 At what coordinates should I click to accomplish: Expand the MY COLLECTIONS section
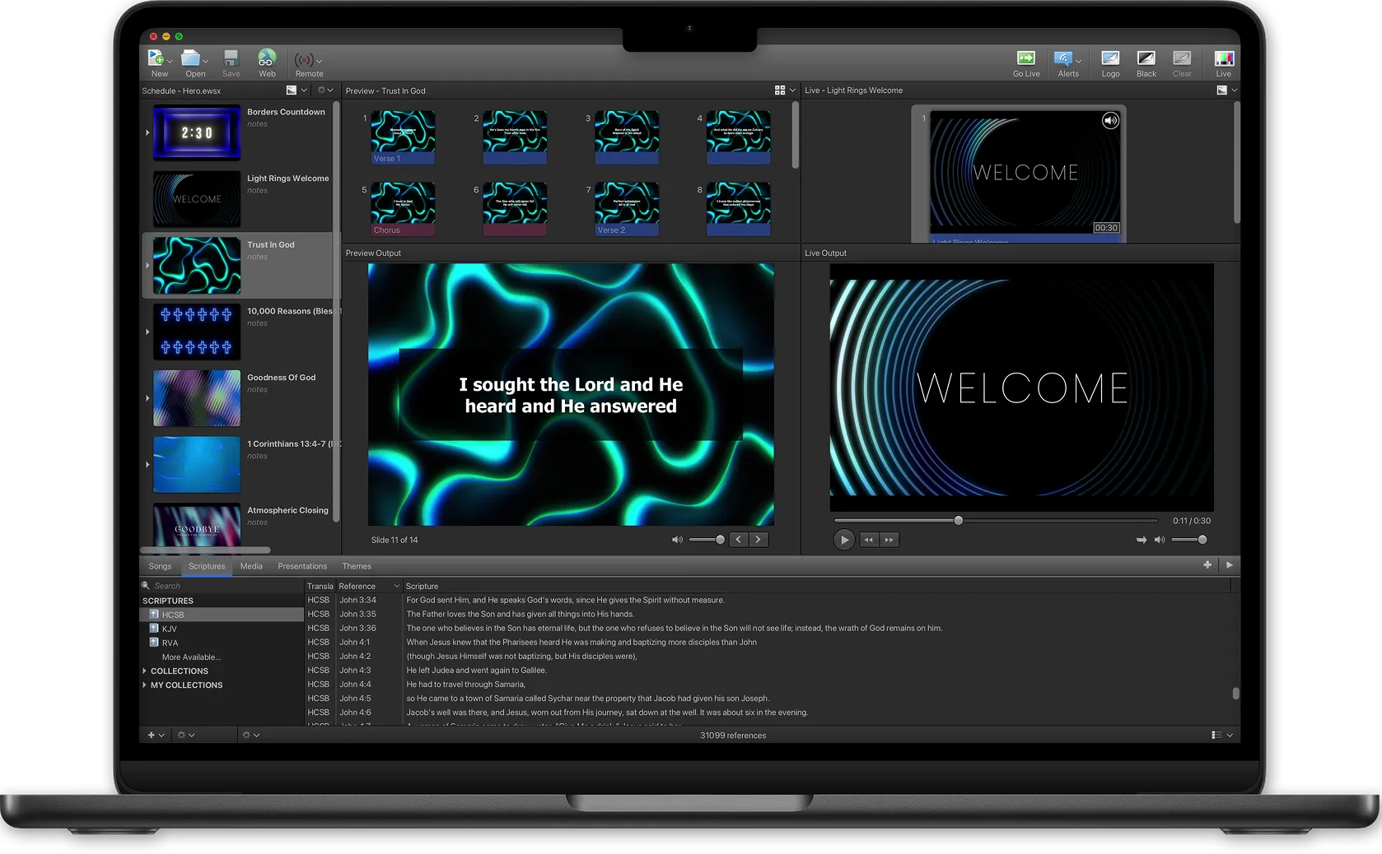[x=145, y=685]
